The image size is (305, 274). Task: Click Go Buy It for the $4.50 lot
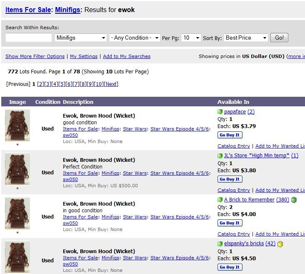[230, 267]
